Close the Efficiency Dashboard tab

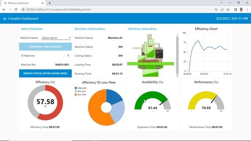[x=43, y=3]
